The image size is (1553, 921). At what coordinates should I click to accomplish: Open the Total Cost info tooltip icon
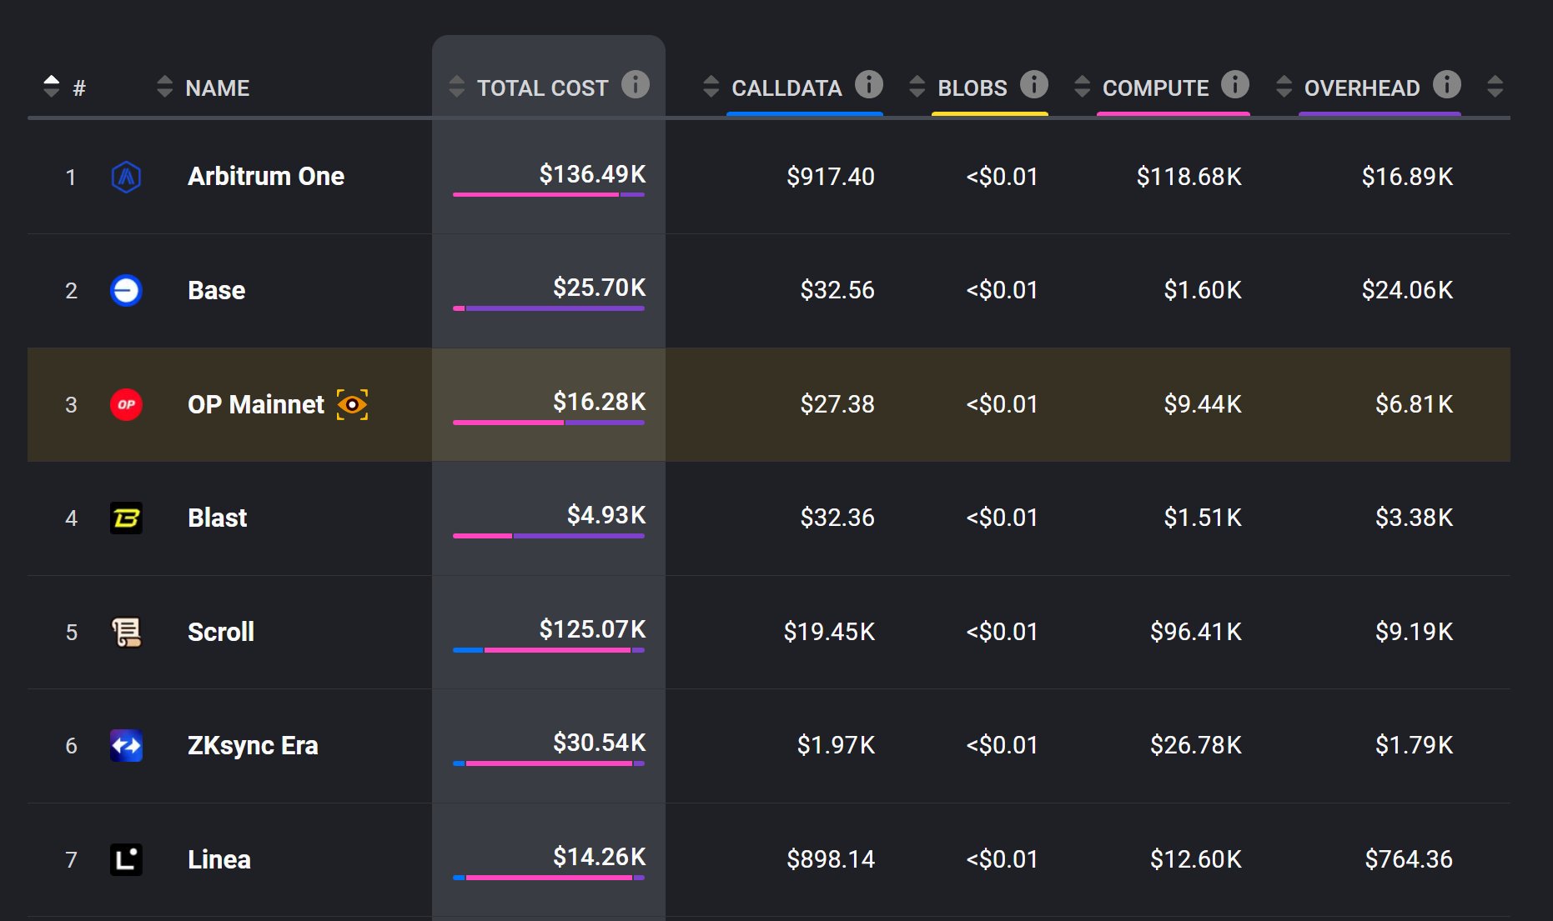(x=636, y=84)
